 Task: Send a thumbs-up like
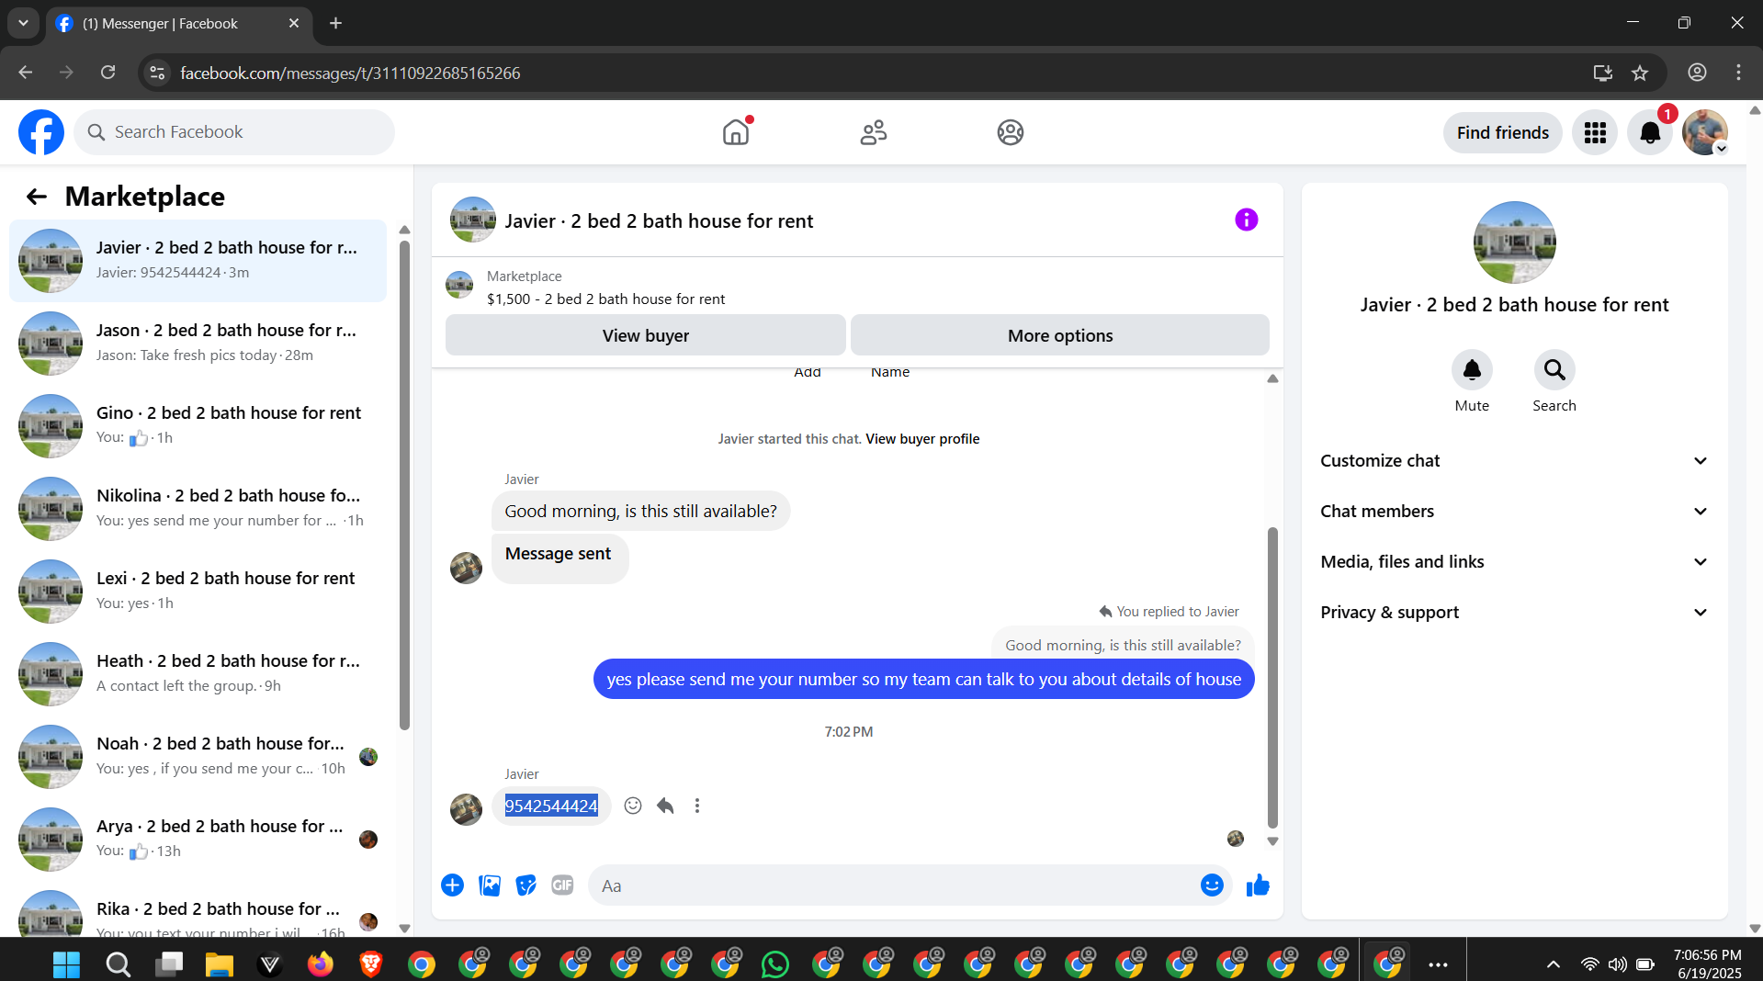pos(1258,885)
